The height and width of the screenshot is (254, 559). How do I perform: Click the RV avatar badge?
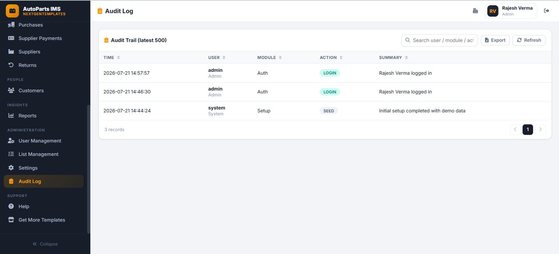[493, 11]
